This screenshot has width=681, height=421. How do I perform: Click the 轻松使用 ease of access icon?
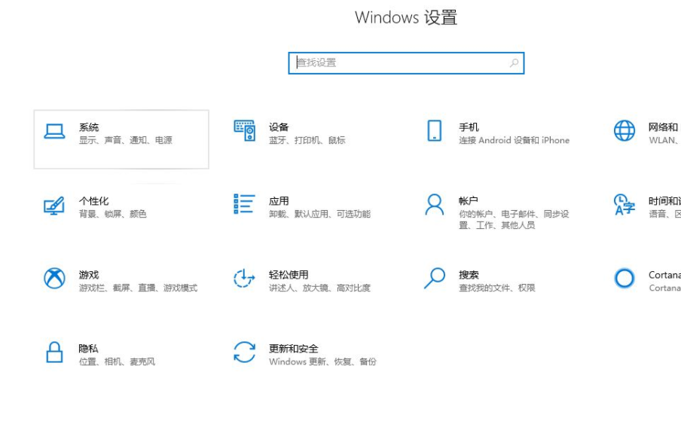tap(244, 278)
